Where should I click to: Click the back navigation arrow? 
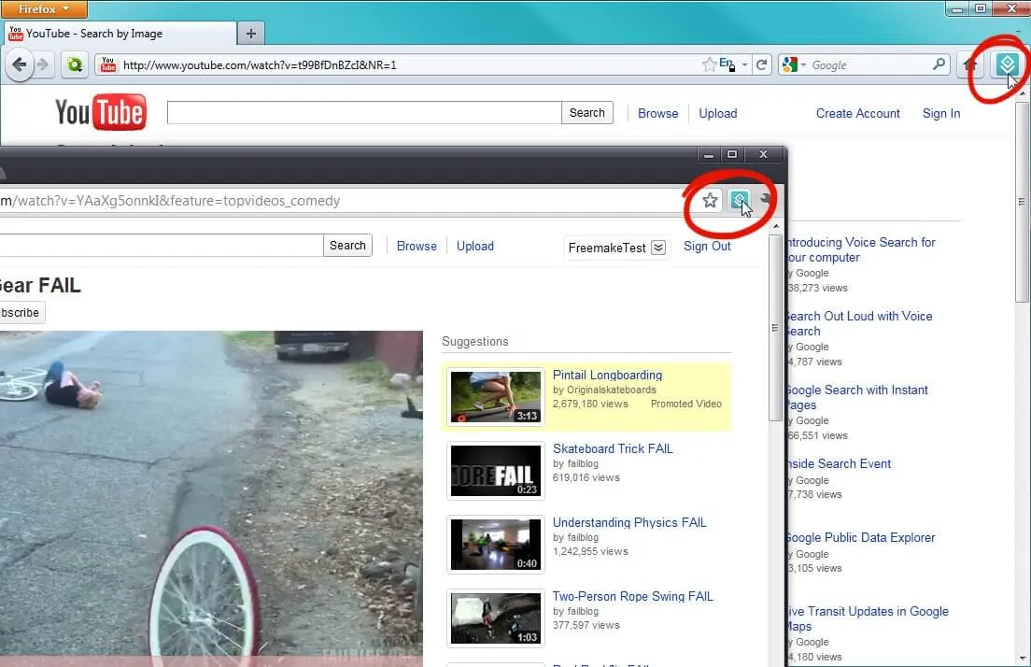coord(21,64)
